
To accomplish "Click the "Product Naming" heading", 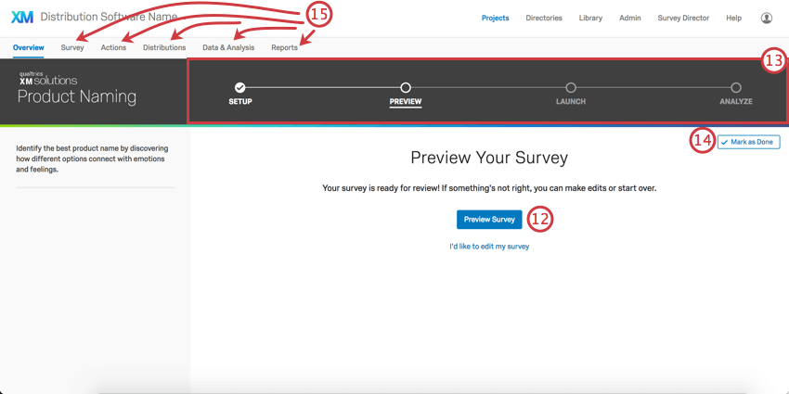I will [76, 96].
